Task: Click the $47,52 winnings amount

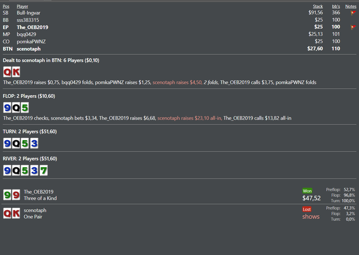Action: (311, 198)
